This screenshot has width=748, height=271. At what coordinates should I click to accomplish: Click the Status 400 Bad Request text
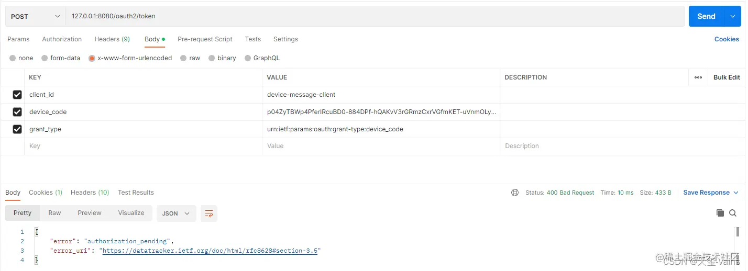(x=560, y=193)
